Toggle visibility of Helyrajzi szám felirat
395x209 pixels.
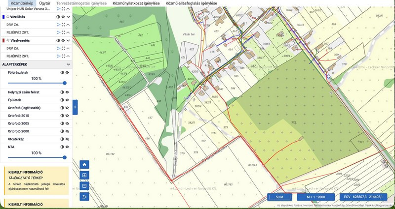tap(68, 92)
